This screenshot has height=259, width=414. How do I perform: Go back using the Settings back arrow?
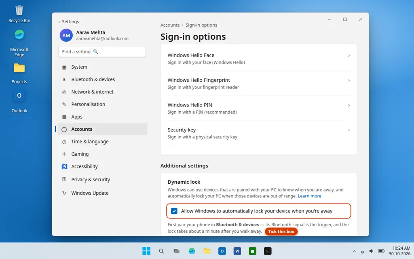coord(59,22)
